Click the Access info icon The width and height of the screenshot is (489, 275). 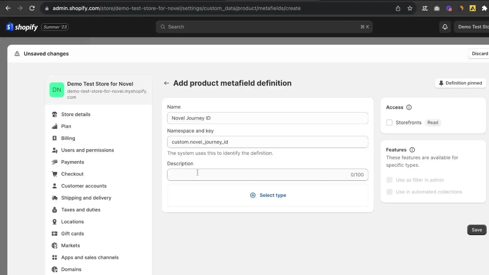(409, 107)
